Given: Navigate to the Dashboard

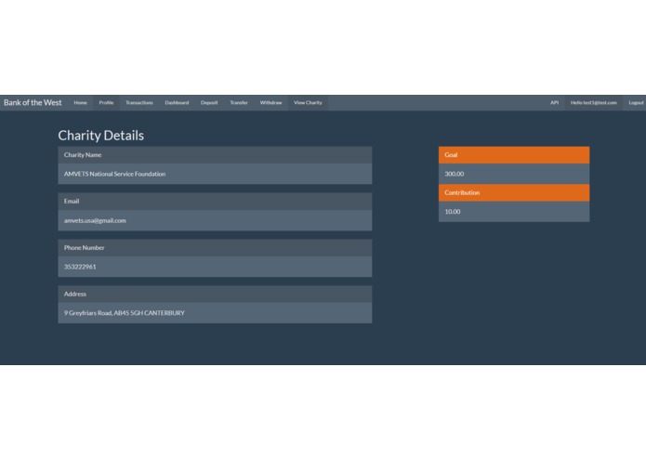Looking at the screenshot, I should coord(177,102).
